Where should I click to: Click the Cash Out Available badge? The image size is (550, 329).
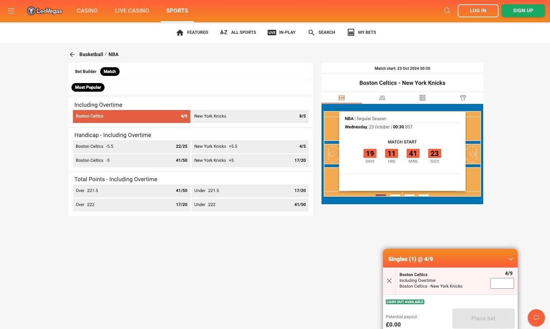[x=405, y=302]
